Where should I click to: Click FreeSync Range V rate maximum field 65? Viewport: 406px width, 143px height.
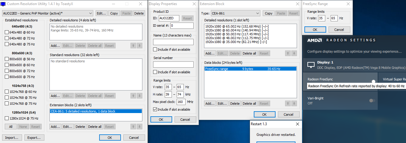coord(334,18)
